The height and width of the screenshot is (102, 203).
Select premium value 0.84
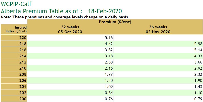[x=108, y=93]
